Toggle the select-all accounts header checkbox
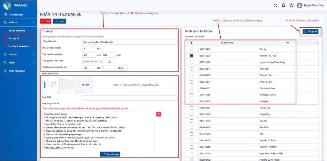327x161 pixels. pos(191,43)
